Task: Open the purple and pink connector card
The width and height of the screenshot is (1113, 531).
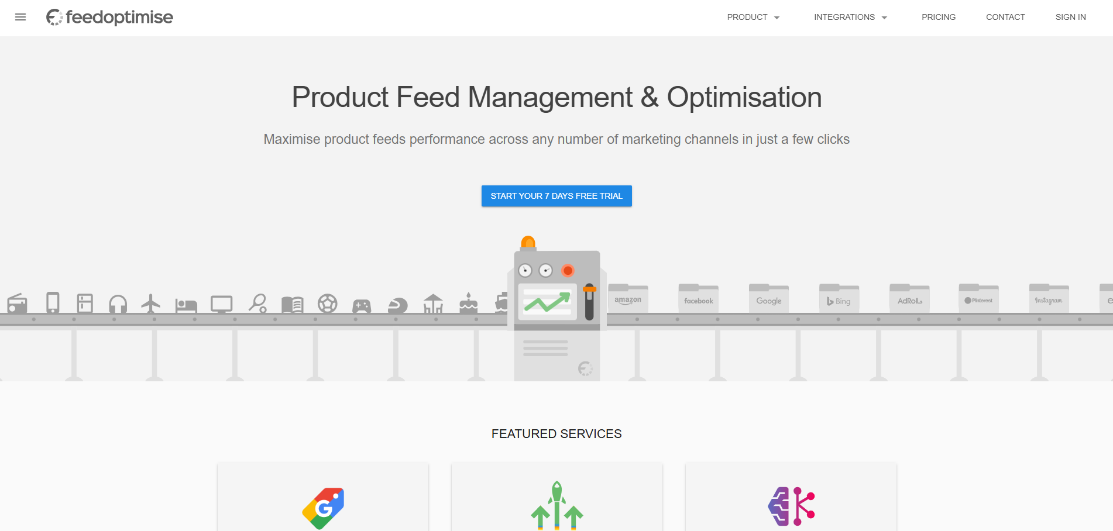Action: point(791,497)
